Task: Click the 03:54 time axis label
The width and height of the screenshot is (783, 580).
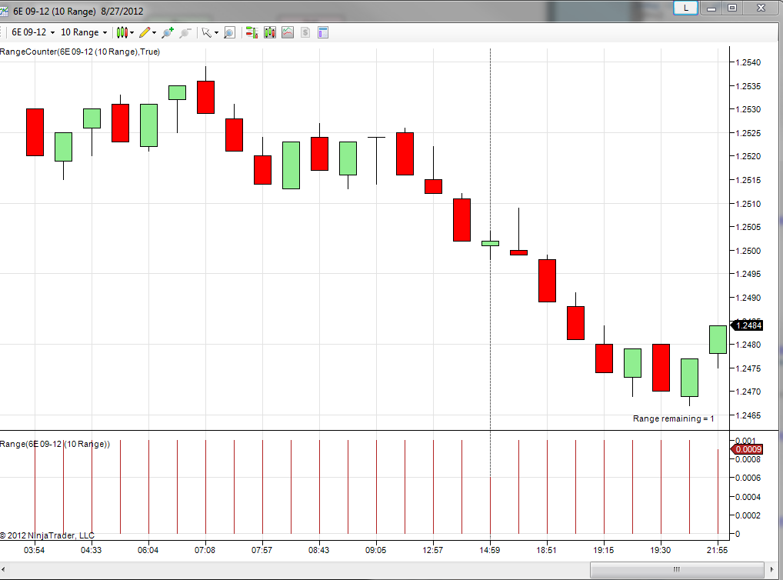Action: coord(35,550)
